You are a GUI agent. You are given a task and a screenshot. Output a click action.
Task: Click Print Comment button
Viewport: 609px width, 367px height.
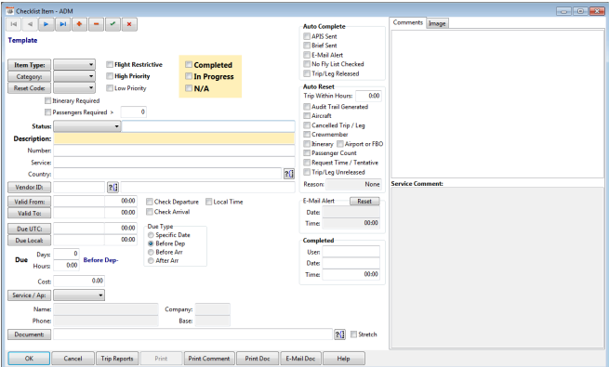pyautogui.click(x=209, y=359)
